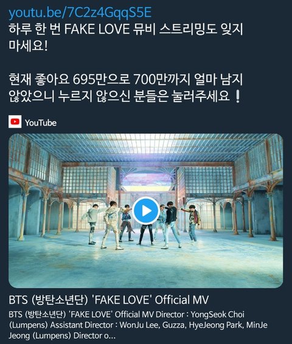This screenshot has height=344, width=292.
Task: Play the FAKE LOVE video preview
Action: pyautogui.click(x=146, y=211)
